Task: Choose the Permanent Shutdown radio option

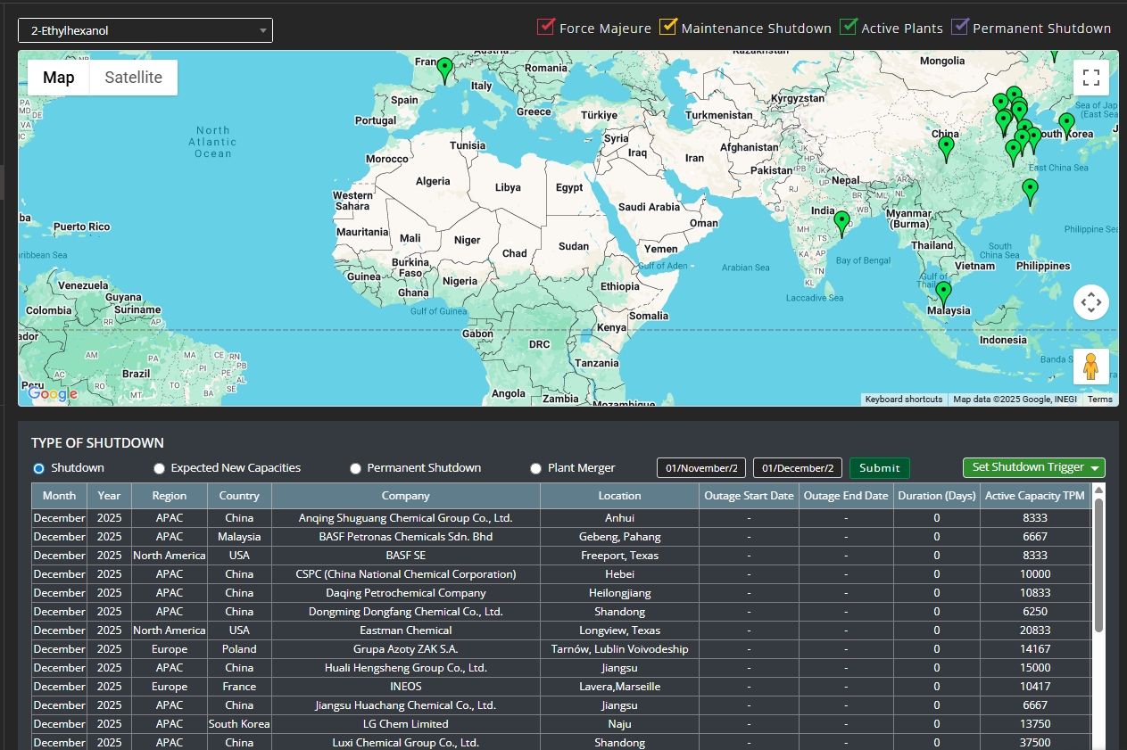Action: tap(355, 468)
